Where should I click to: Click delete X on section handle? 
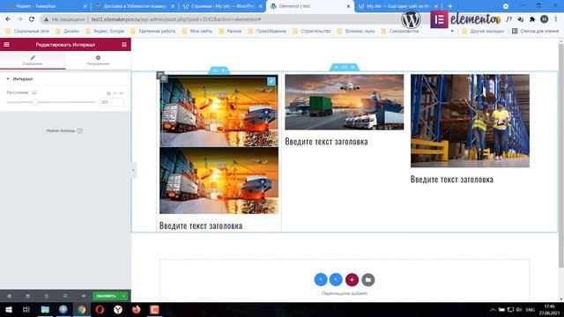point(353,67)
